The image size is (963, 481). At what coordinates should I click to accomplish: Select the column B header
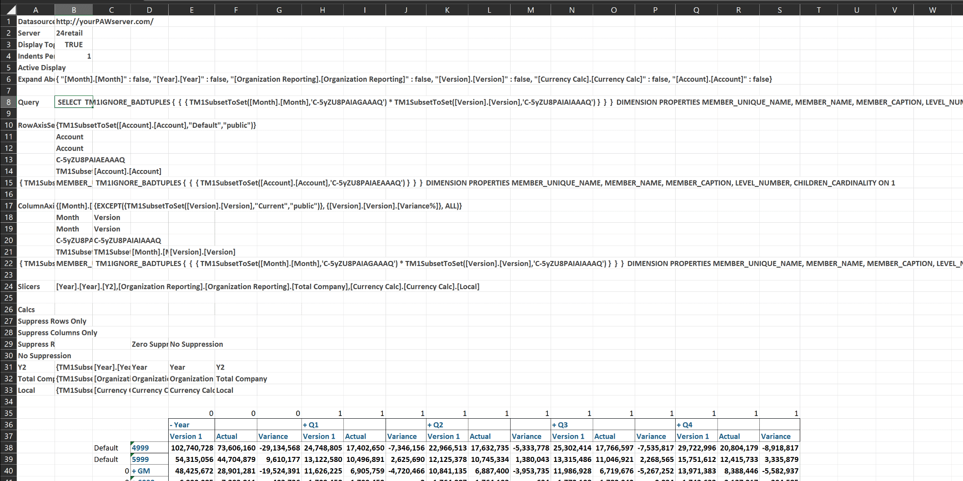[x=74, y=10]
